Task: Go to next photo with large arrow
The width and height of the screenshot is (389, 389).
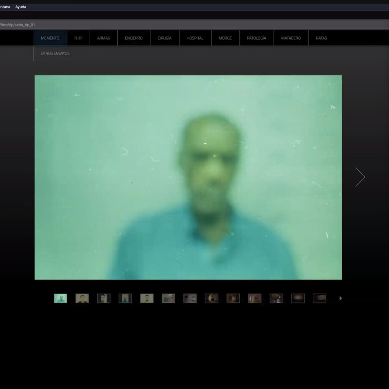Action: [x=360, y=177]
